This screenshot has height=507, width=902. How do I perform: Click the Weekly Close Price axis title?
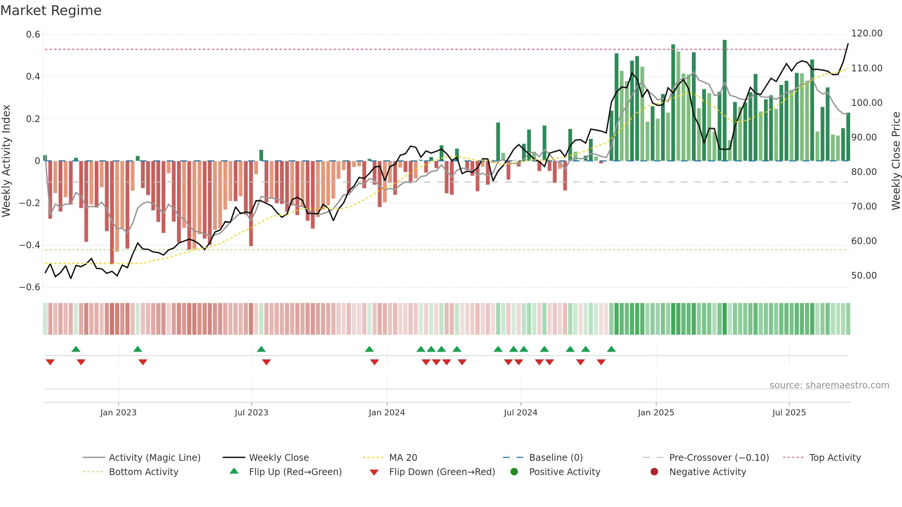click(x=896, y=161)
